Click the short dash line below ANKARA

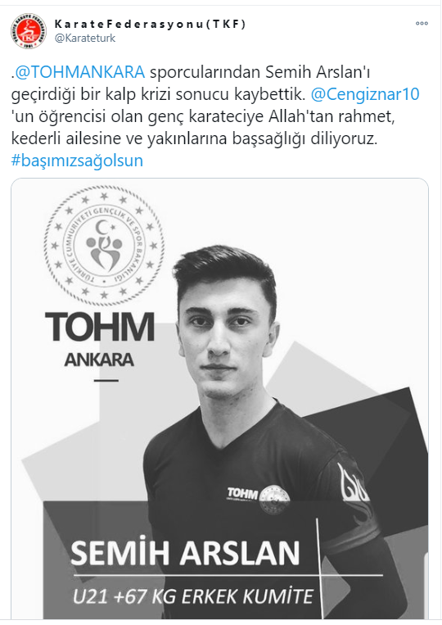pyautogui.click(x=106, y=381)
